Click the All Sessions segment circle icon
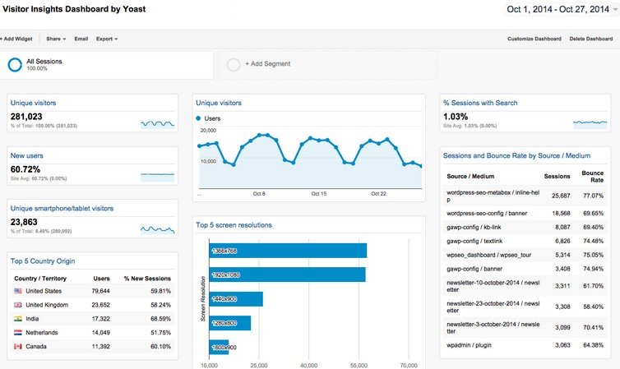The width and height of the screenshot is (620, 369). click(x=16, y=64)
